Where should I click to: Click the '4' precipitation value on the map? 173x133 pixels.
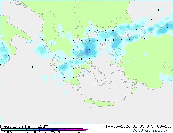(152, 29)
